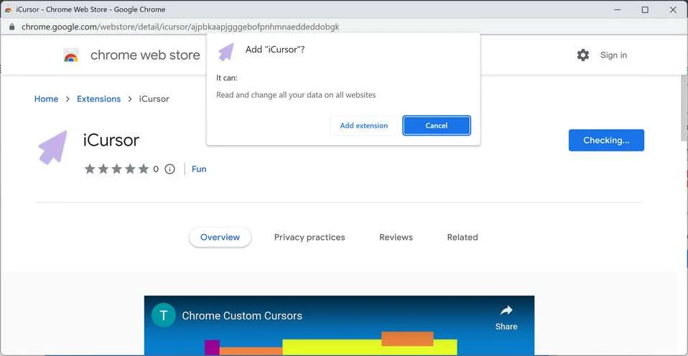Click the 'chrome web store' header text
688x356 pixels.
click(145, 55)
